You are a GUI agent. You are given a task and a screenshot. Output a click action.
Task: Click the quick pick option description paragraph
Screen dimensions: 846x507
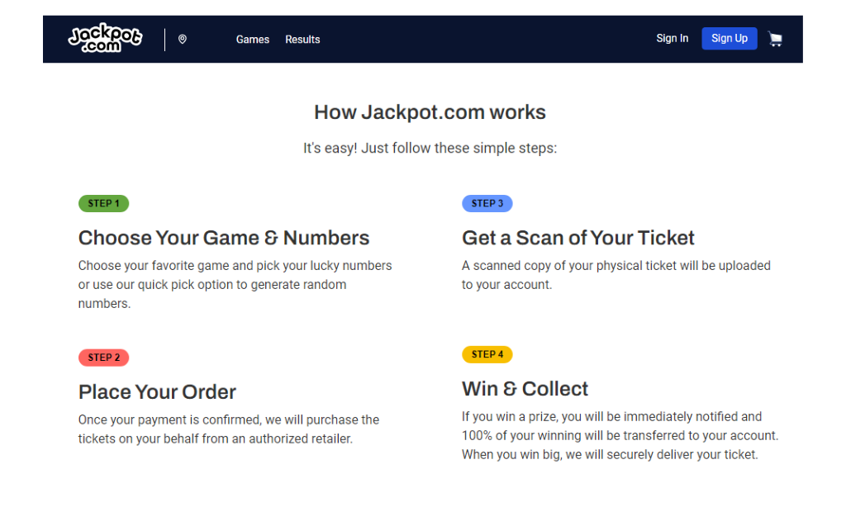(x=235, y=285)
